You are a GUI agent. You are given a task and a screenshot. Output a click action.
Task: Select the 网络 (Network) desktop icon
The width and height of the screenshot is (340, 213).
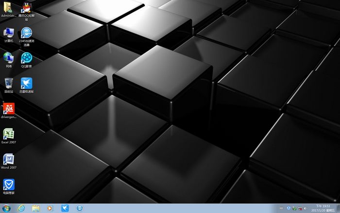coord(9,58)
